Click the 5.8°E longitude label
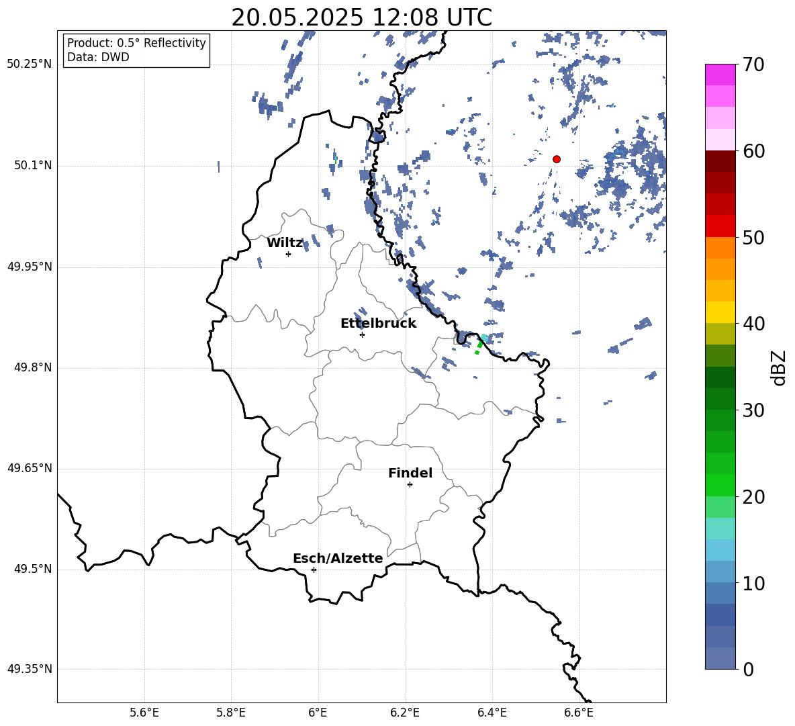Viewport: 795px width, 726px height. click(x=231, y=713)
